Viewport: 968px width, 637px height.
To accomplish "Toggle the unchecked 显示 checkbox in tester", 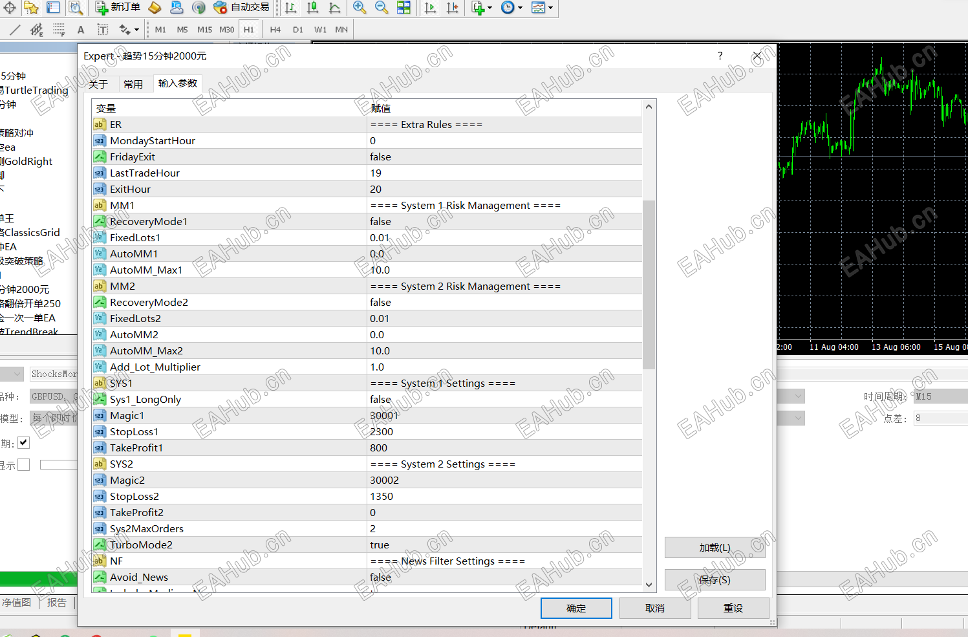I will point(24,465).
